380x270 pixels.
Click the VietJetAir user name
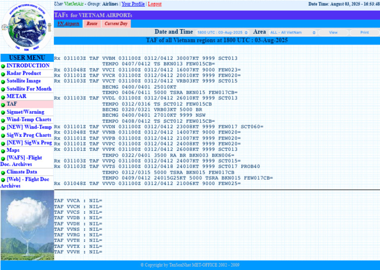tap(74, 4)
